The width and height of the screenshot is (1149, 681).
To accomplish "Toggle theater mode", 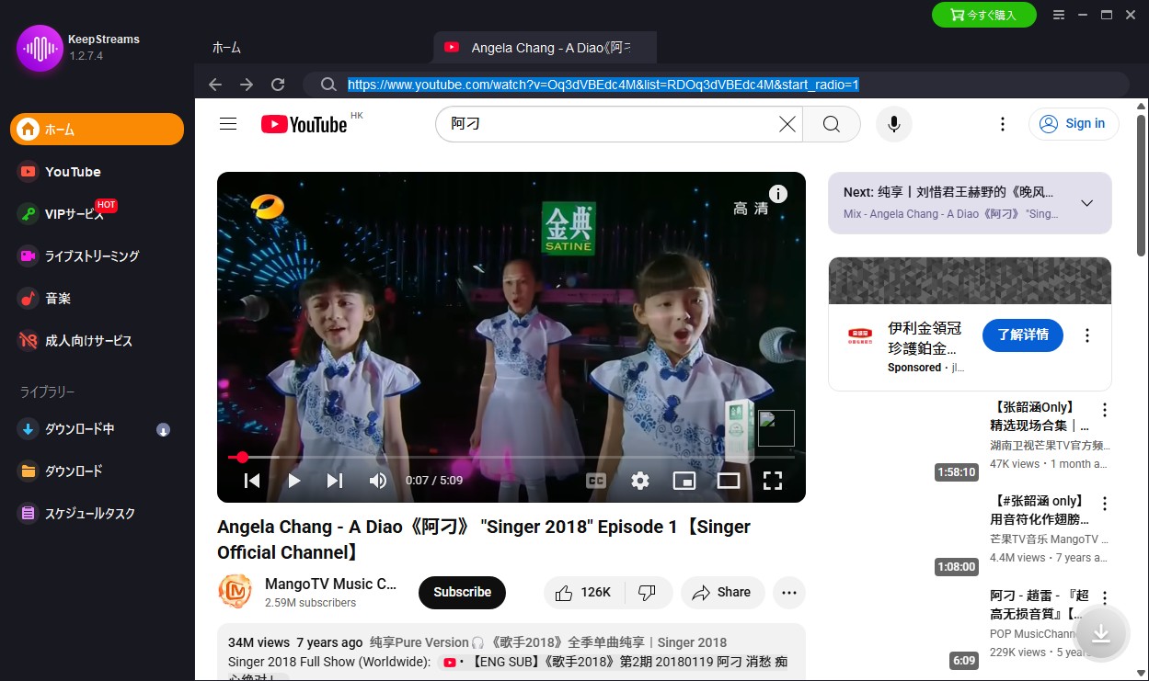I will click(x=729, y=481).
